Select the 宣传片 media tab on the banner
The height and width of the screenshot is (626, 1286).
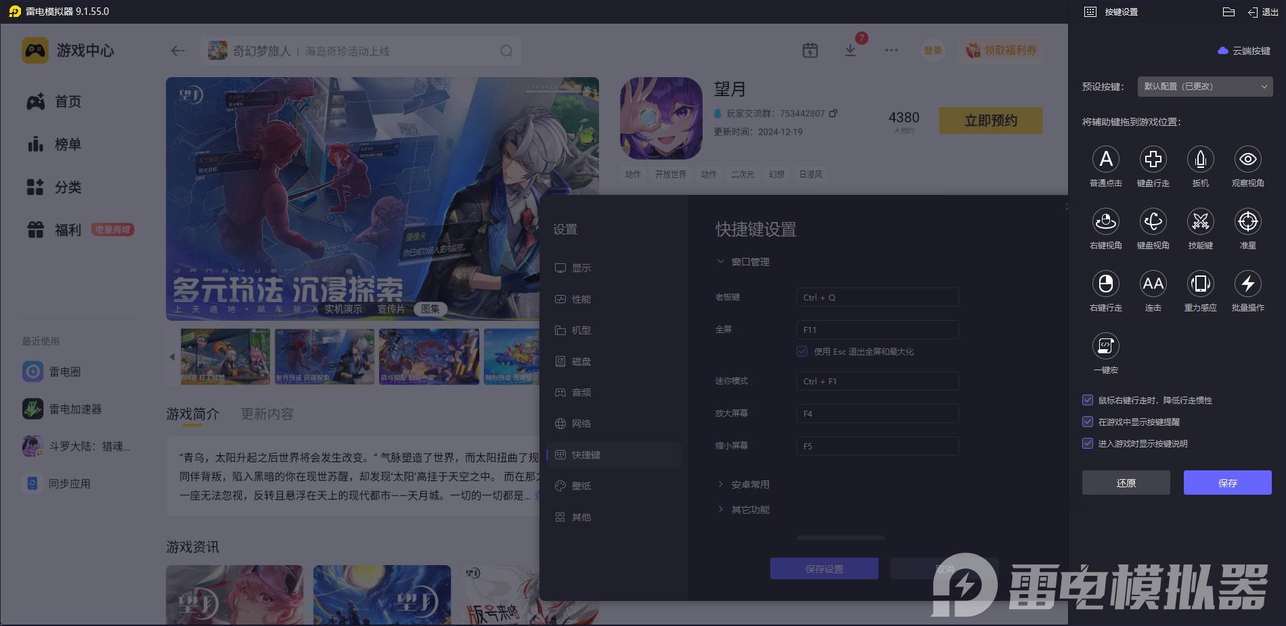[391, 309]
